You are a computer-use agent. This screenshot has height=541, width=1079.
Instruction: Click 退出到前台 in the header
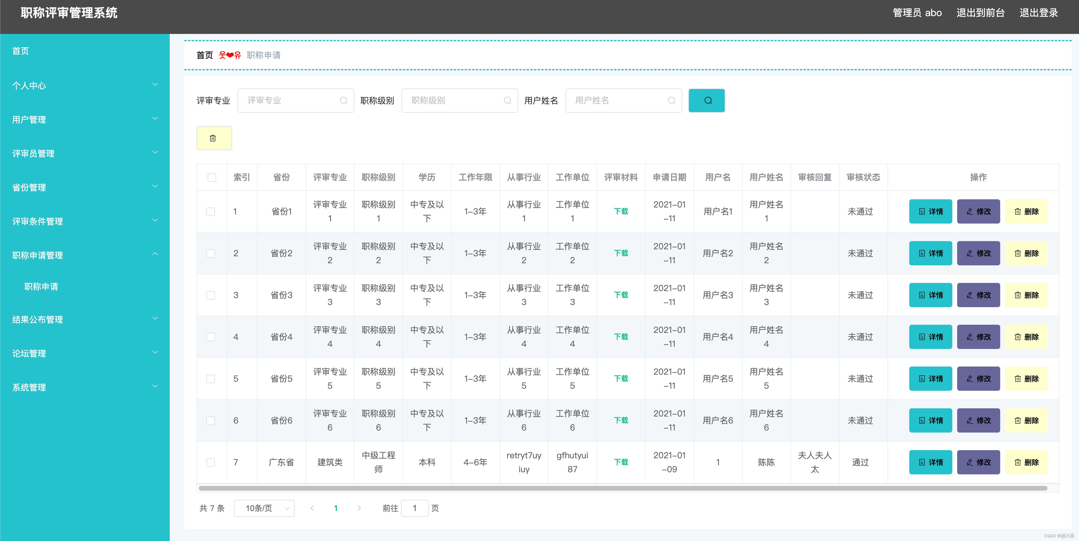[980, 13]
